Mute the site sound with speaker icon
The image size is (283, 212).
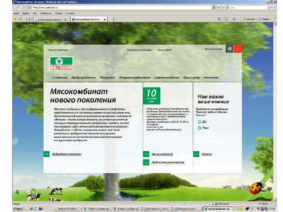coord(230,49)
